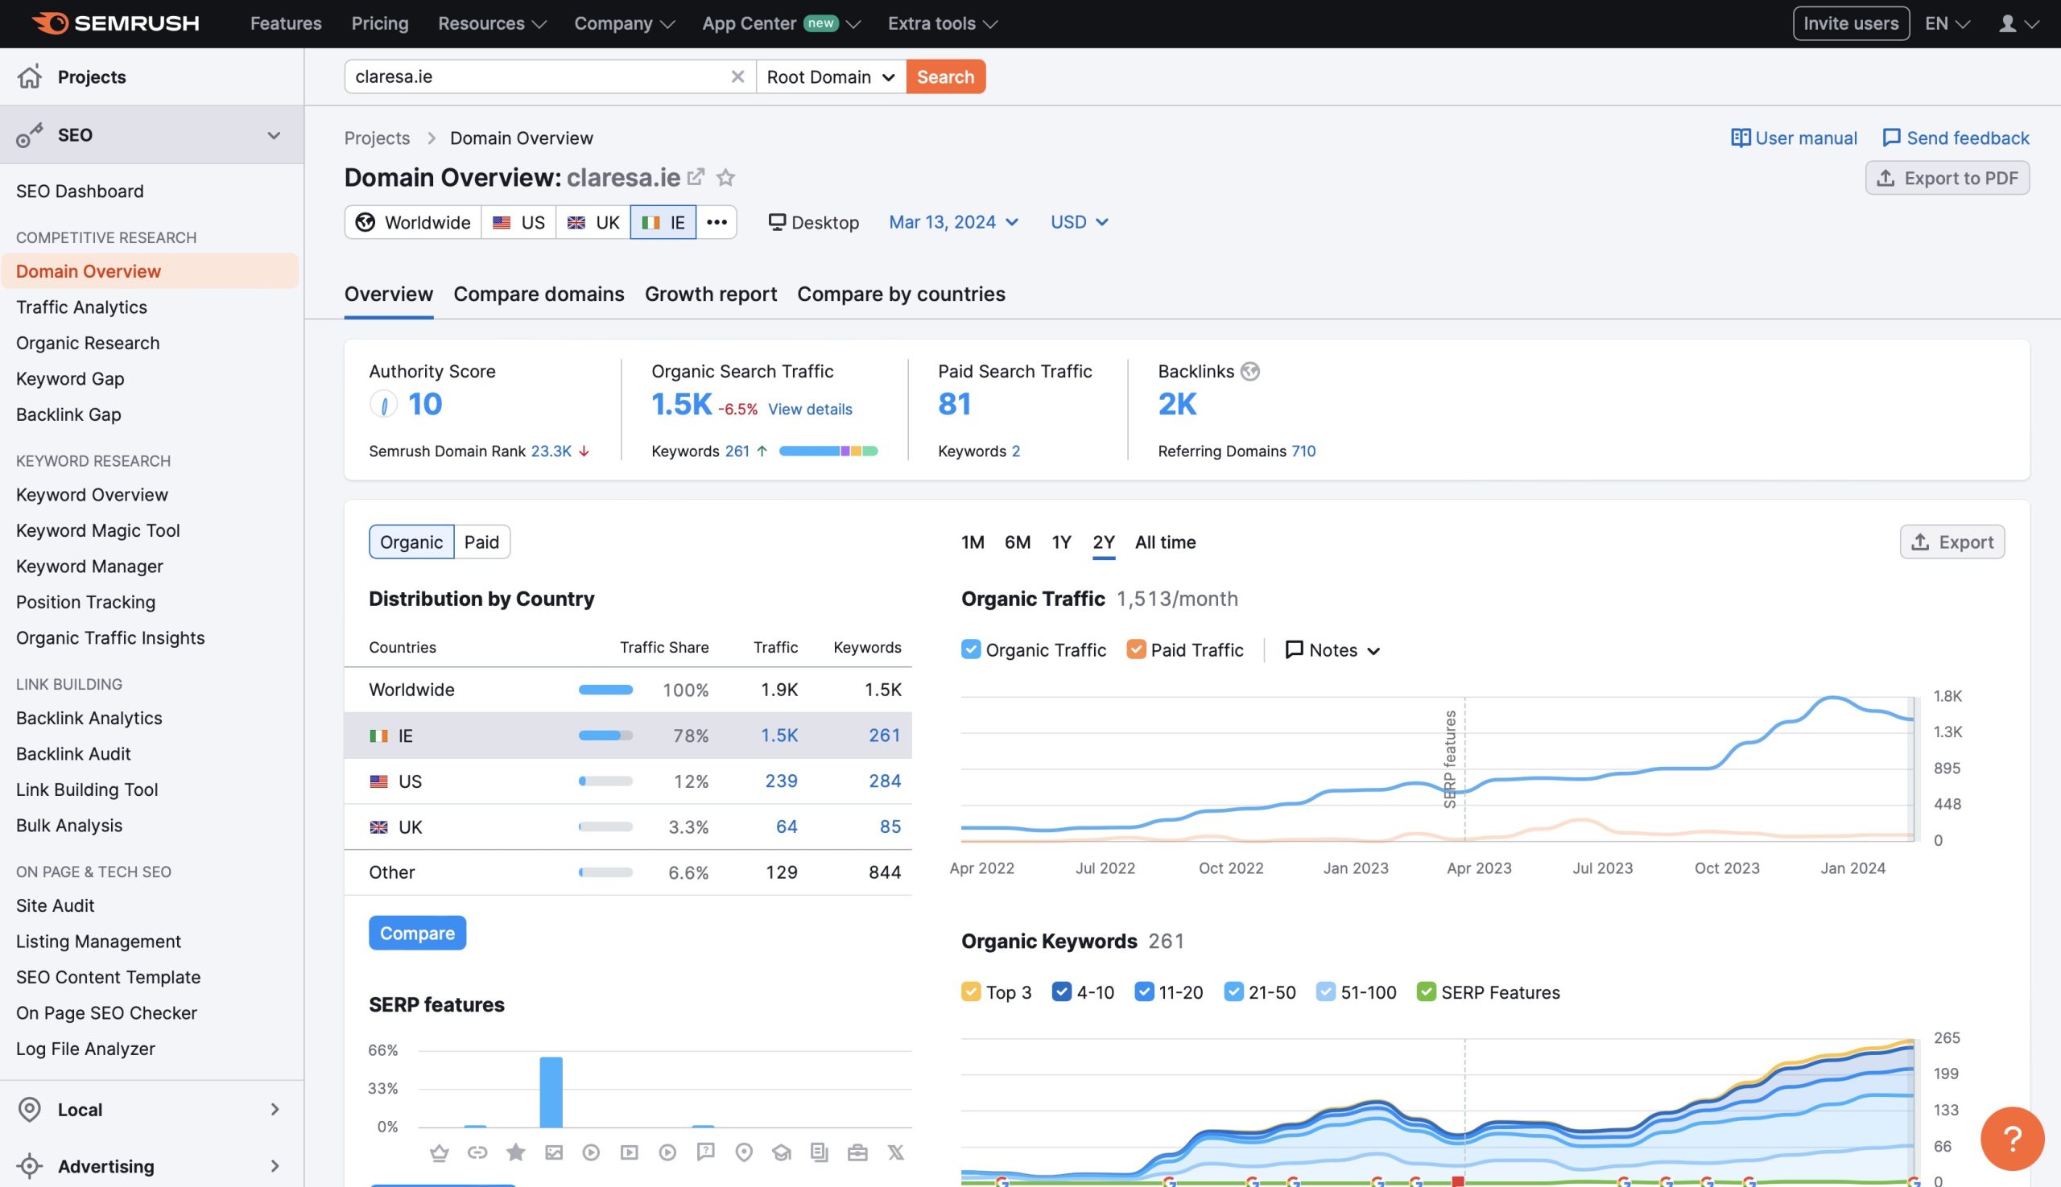
Task: Clear the domain search field with X
Action: click(737, 76)
